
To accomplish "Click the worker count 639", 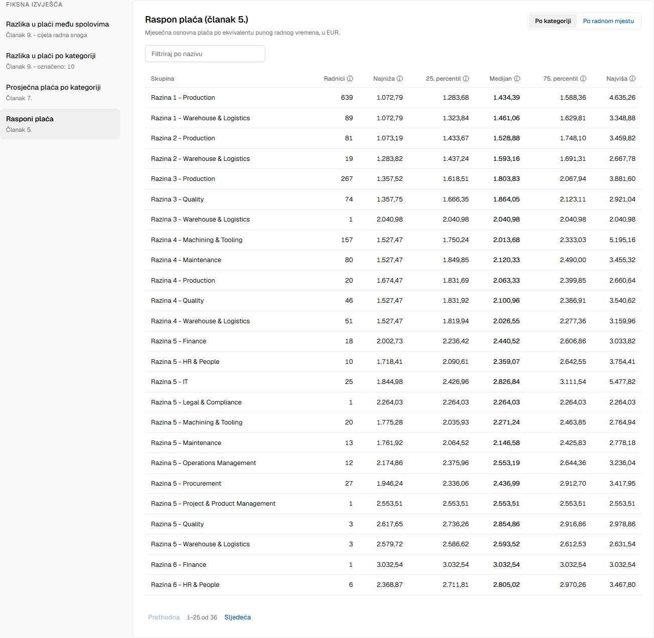I will pos(347,98).
